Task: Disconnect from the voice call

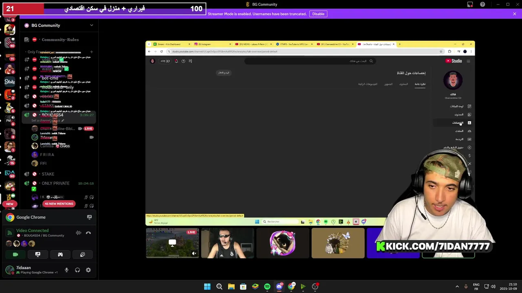Action: pos(88,233)
